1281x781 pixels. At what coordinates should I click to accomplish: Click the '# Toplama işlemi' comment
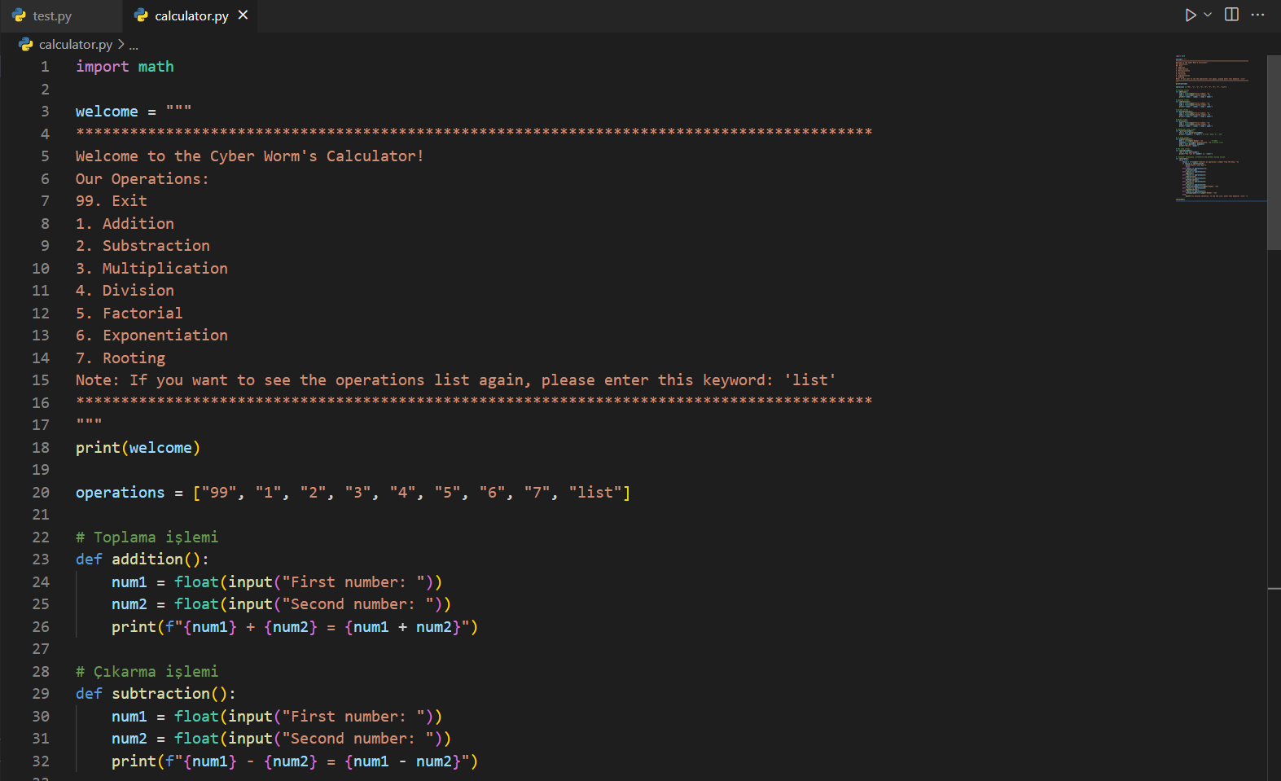click(147, 537)
